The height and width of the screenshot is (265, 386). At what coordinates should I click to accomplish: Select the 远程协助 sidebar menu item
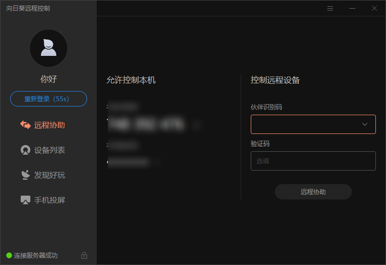click(x=42, y=125)
